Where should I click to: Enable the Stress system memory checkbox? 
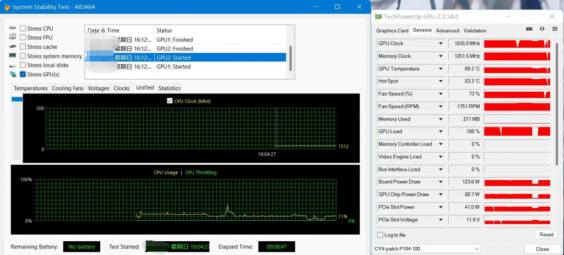[x=23, y=56]
